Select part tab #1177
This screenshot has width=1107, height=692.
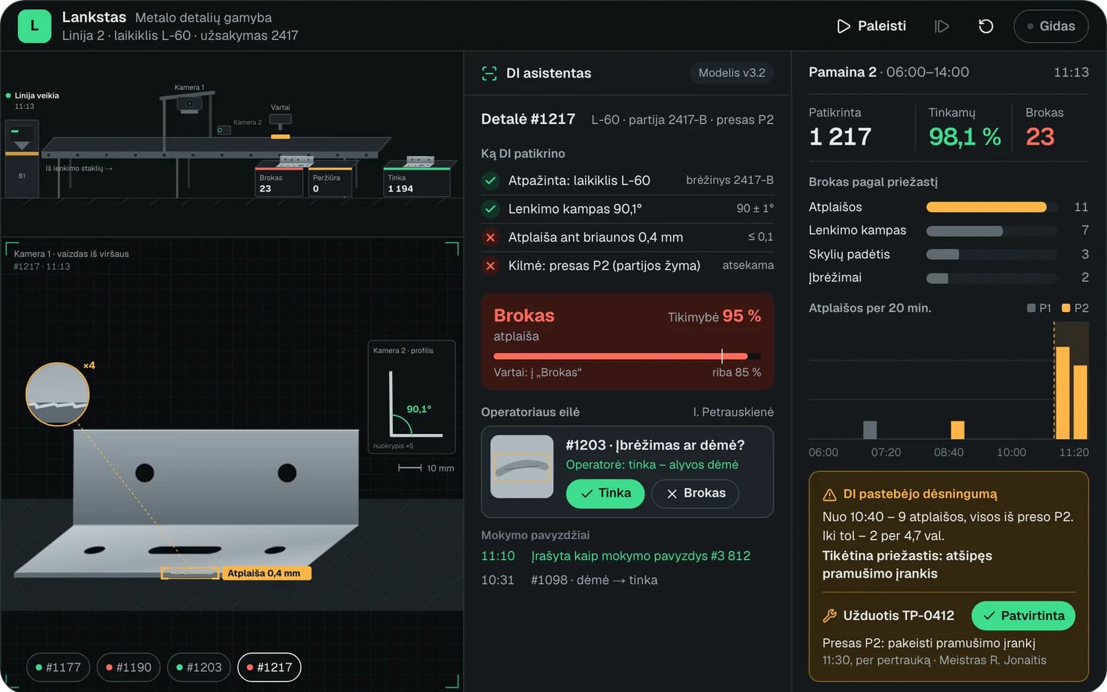coord(58,667)
